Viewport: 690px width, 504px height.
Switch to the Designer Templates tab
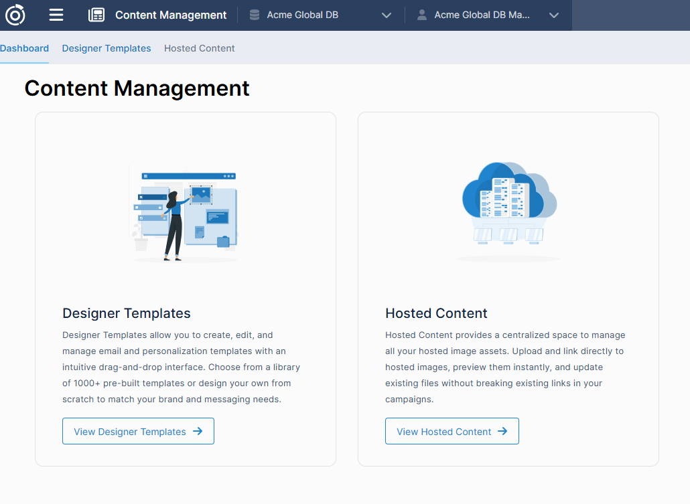tap(107, 48)
